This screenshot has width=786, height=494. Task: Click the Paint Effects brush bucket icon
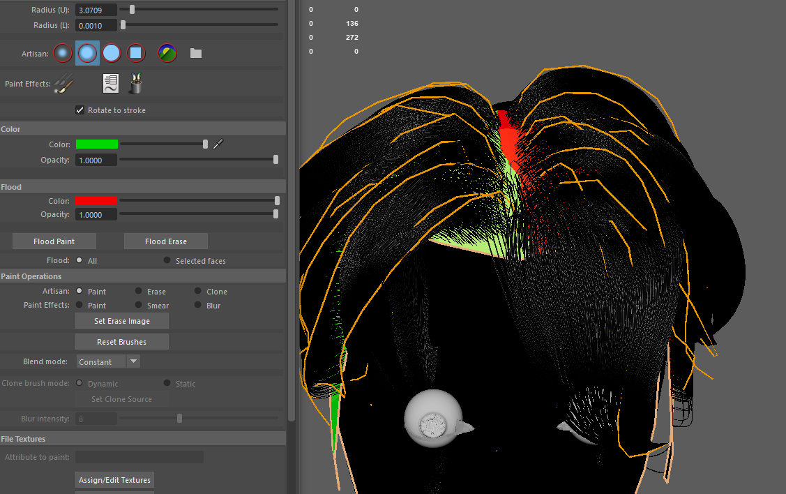pos(135,84)
